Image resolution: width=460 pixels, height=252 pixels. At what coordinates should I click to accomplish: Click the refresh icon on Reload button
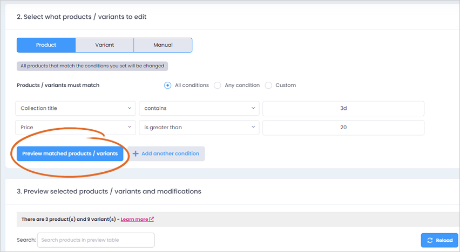pyautogui.click(x=430, y=240)
